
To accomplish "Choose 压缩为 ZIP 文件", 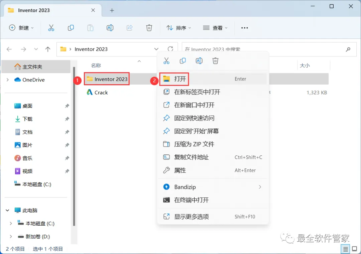I will [x=213, y=144].
